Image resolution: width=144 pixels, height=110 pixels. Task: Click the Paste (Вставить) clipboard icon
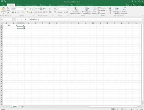pyautogui.click(x=3, y=9)
